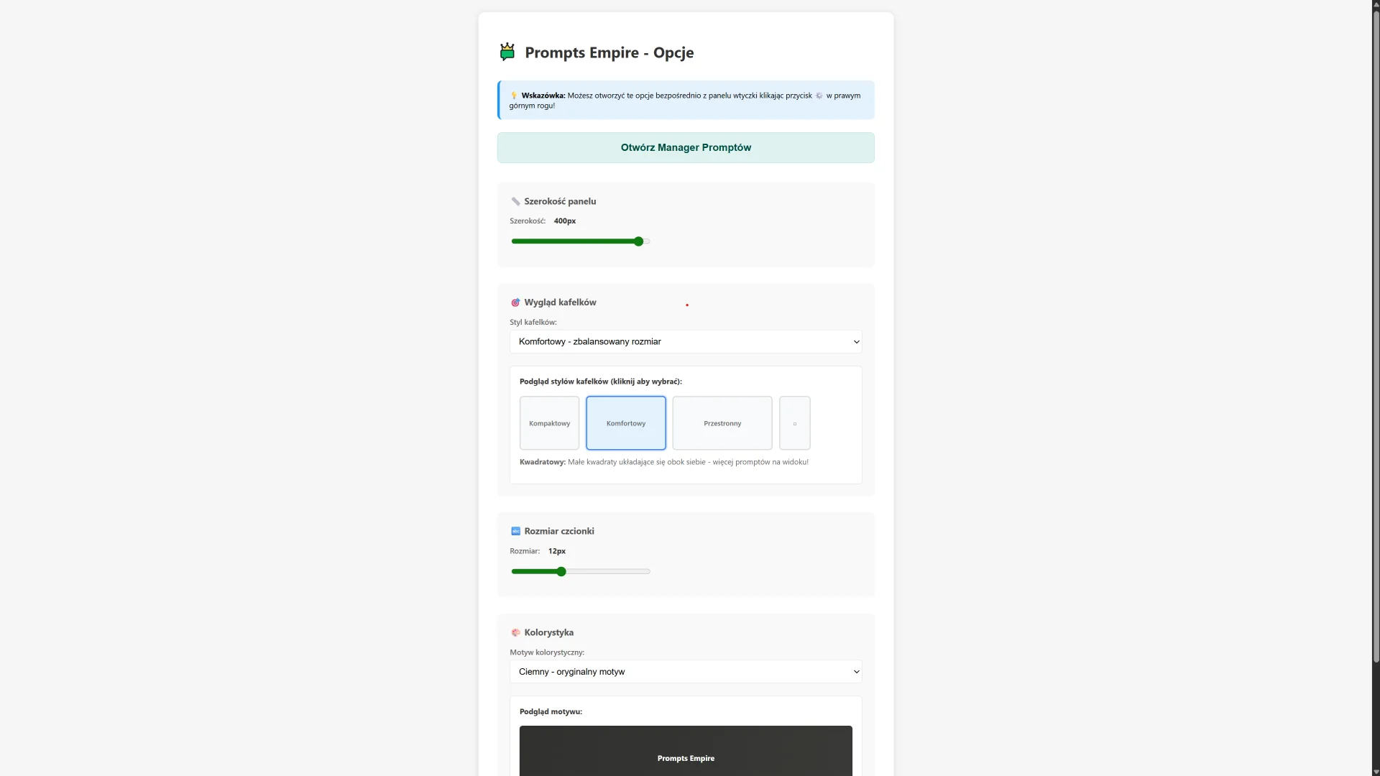Click Otwórz Manager Promptów button

(x=685, y=148)
